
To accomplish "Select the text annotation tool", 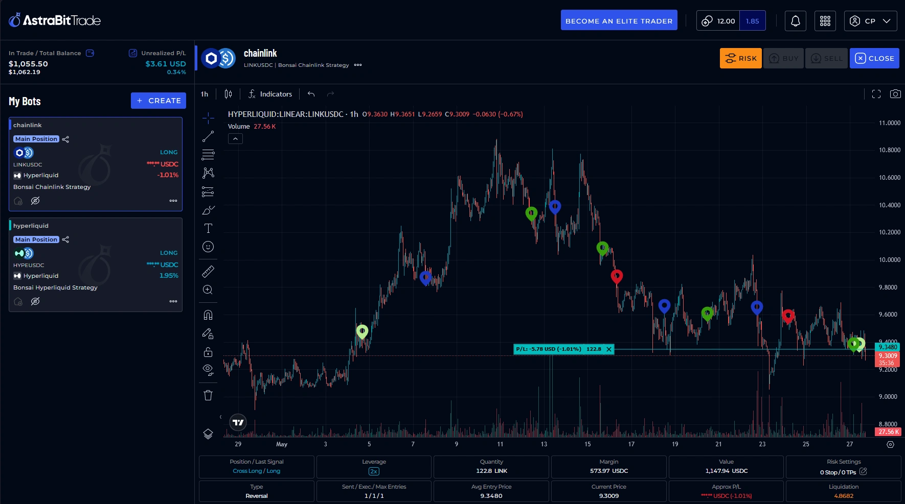I will tap(208, 228).
